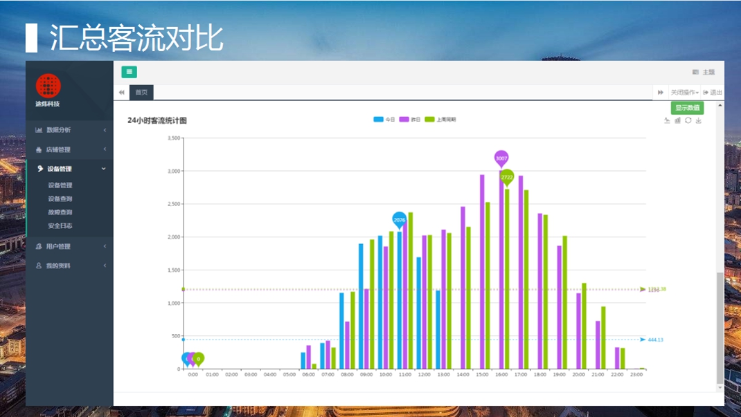Toggle the 上周同期 series in legend
Screen dimensions: 741x417
point(440,120)
